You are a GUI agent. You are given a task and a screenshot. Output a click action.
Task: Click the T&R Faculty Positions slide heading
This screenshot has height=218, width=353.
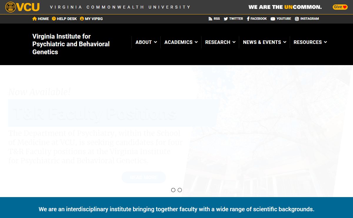95,113
